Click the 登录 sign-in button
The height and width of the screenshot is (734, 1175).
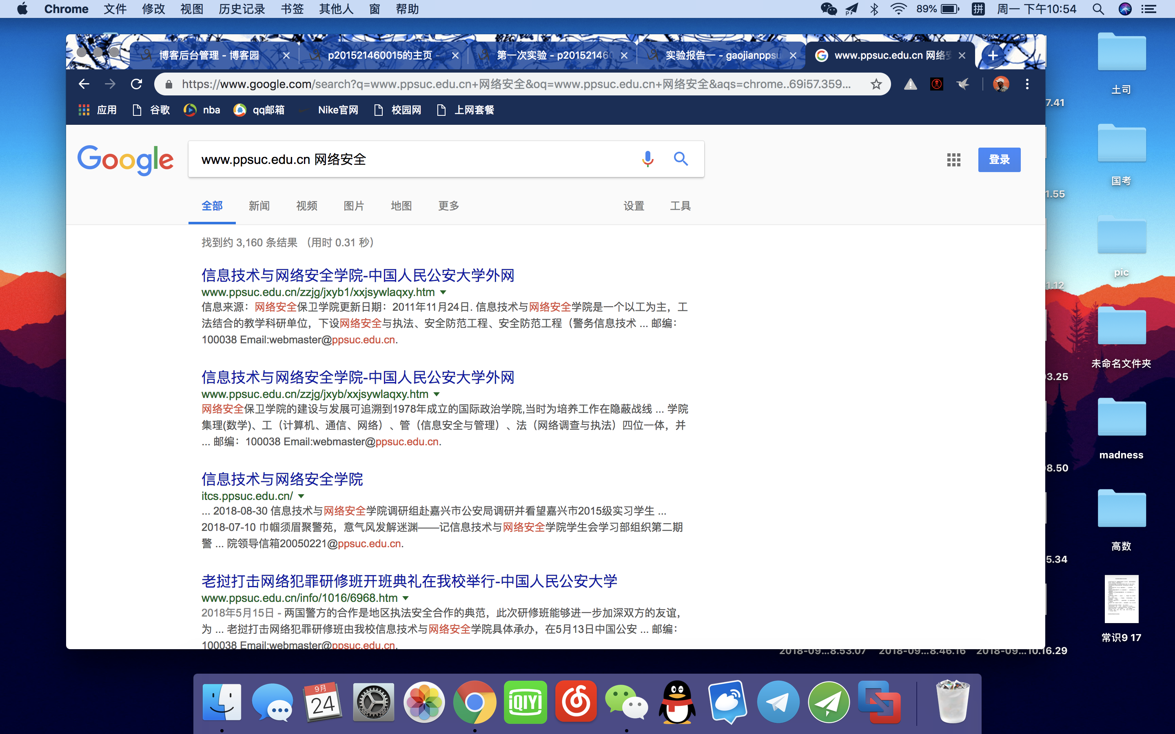999,160
